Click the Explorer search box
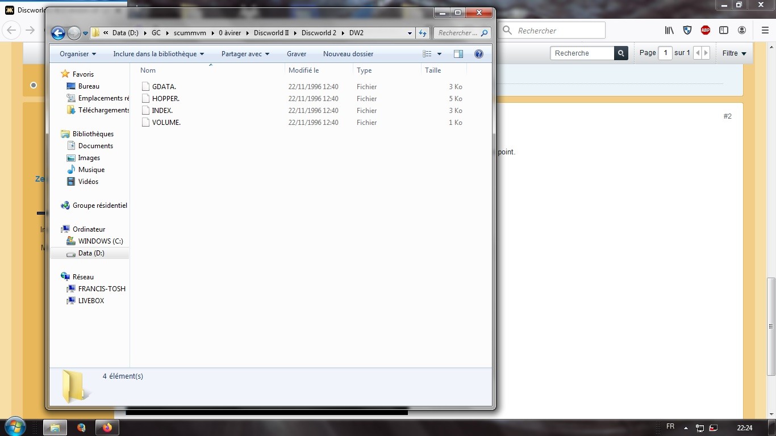The height and width of the screenshot is (436, 776). pos(462,33)
